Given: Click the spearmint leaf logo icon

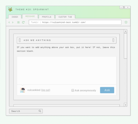Looking at the screenshot, I should click(10, 9).
